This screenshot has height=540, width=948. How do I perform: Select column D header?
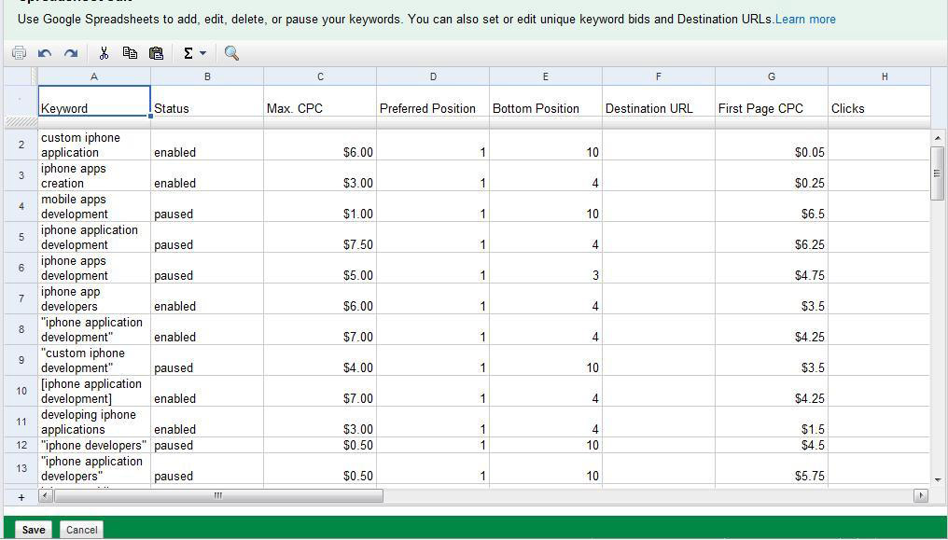click(x=433, y=76)
